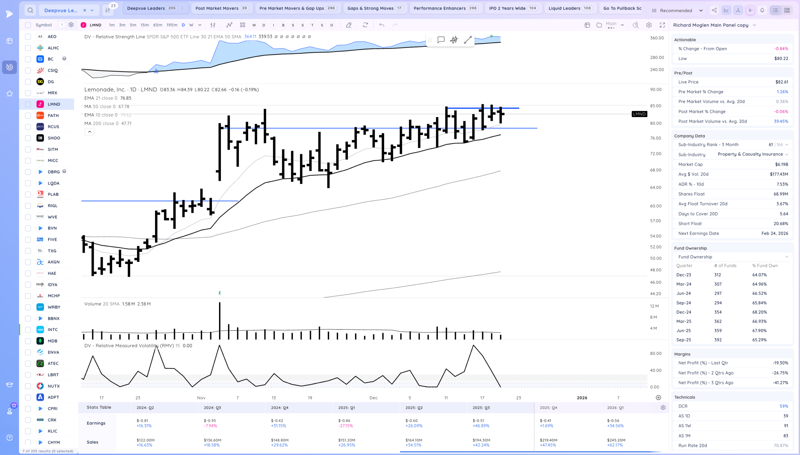Click the search magnifier icon
Image resolution: width=800 pixels, height=455 pixels.
click(x=30, y=10)
